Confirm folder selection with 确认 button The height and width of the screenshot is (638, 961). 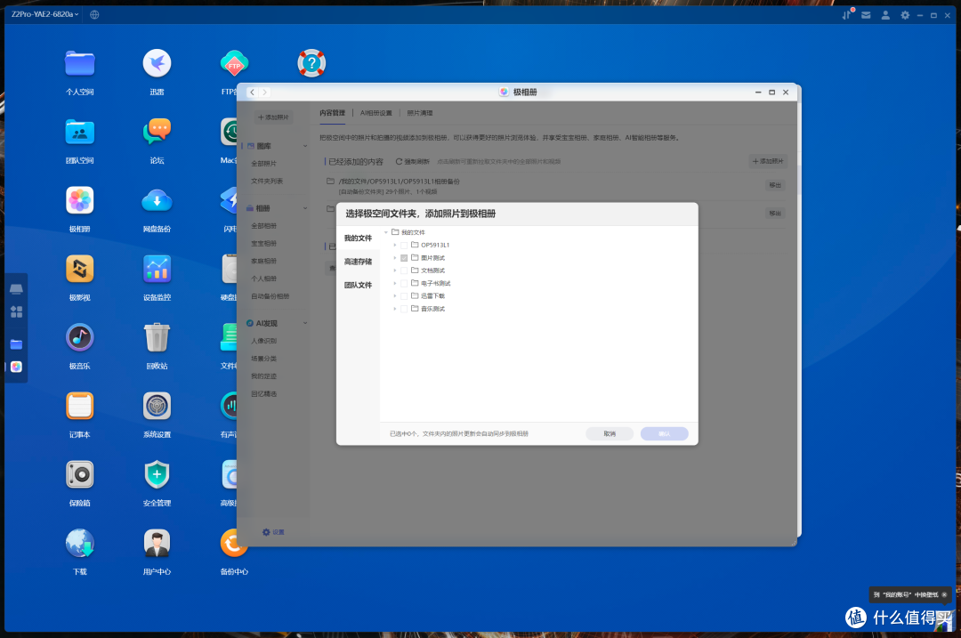[664, 433]
